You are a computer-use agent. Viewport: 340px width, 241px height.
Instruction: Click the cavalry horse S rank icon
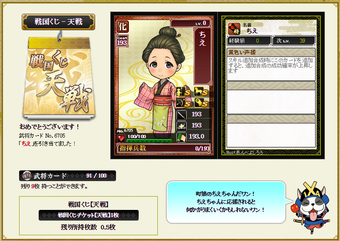201,91
